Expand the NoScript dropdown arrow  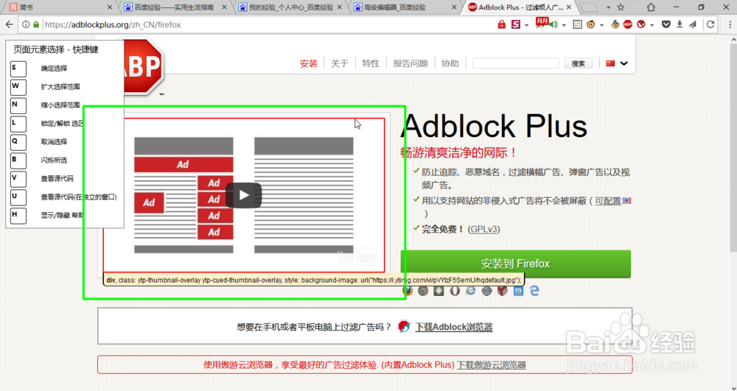click(x=652, y=25)
